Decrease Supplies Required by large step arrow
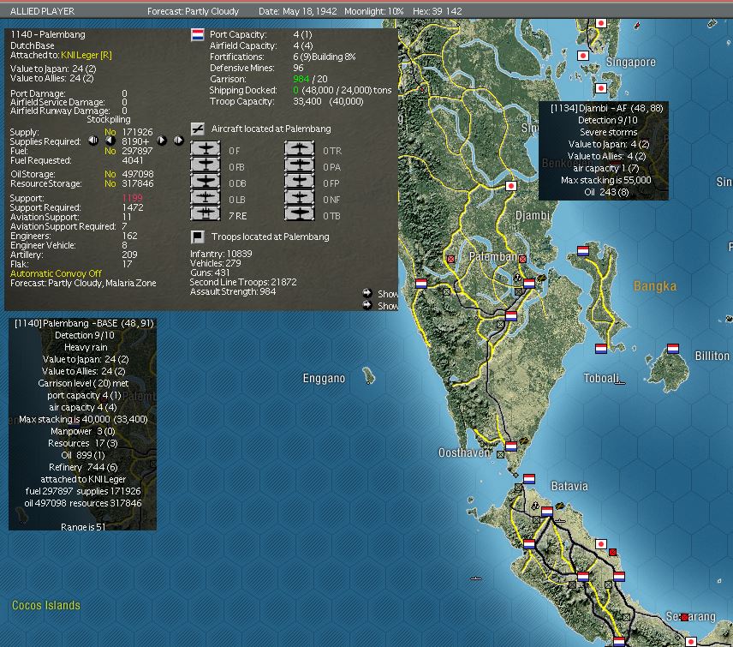Screen dimensions: 733x647 (x=93, y=141)
